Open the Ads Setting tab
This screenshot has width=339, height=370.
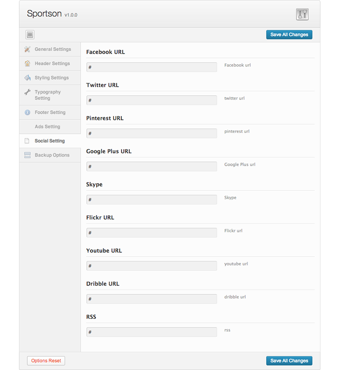[47, 127]
